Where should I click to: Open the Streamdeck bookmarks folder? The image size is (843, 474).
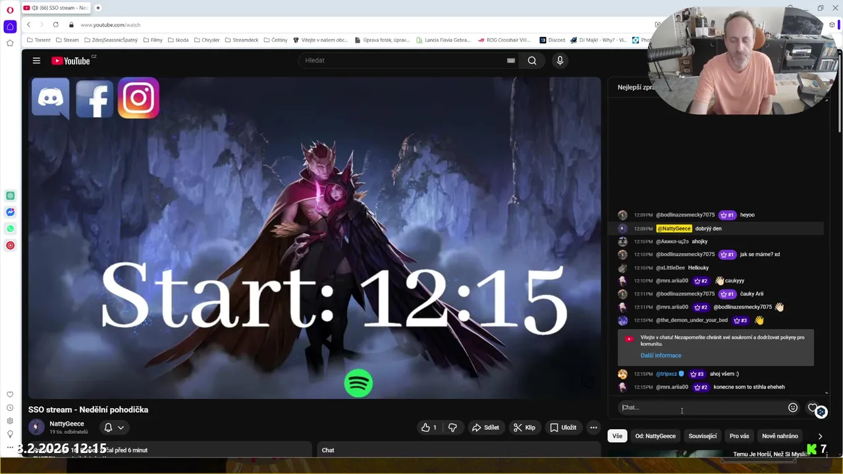[x=241, y=40]
